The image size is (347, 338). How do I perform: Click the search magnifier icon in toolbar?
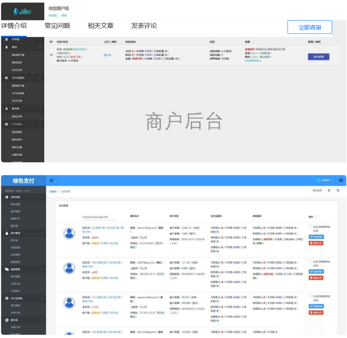pyautogui.click(x=338, y=190)
